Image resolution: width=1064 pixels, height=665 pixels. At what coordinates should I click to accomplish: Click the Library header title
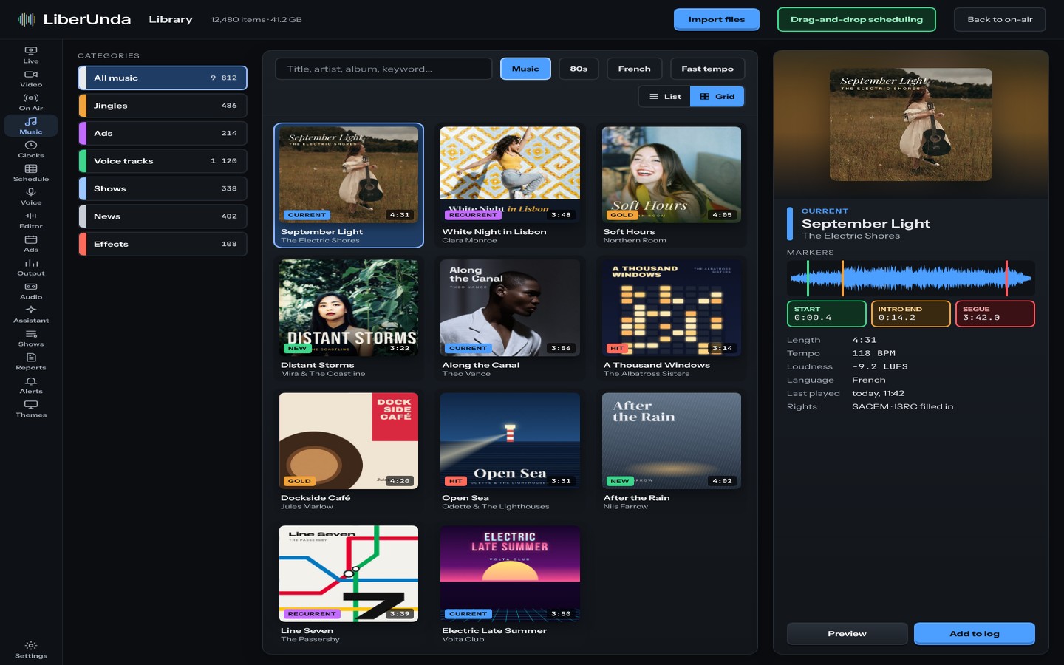pyautogui.click(x=171, y=19)
